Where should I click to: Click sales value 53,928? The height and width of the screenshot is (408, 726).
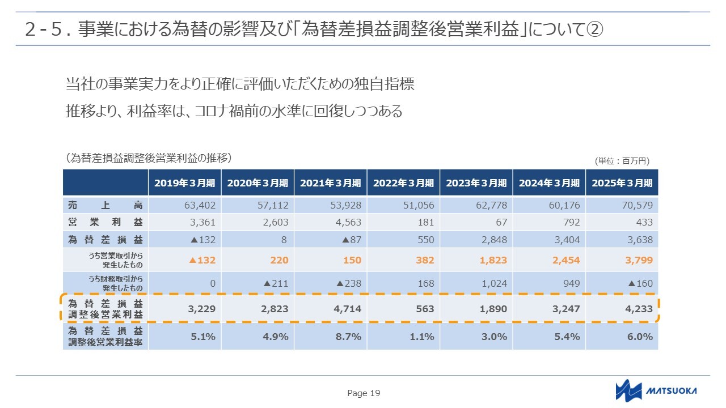[x=345, y=205]
